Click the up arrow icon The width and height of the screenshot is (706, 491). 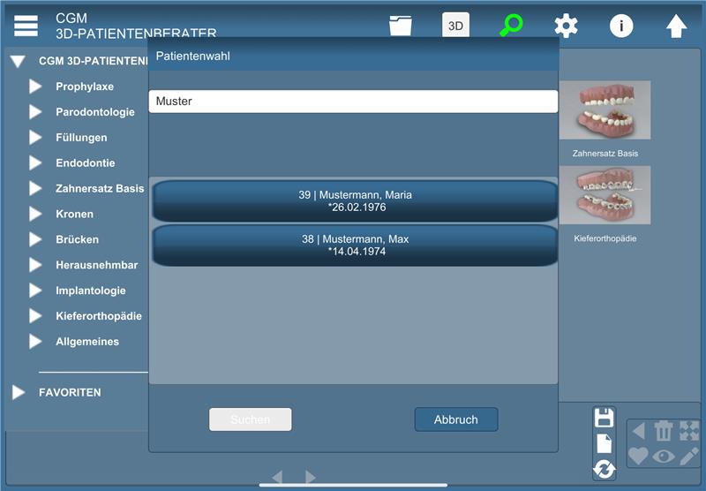click(676, 26)
